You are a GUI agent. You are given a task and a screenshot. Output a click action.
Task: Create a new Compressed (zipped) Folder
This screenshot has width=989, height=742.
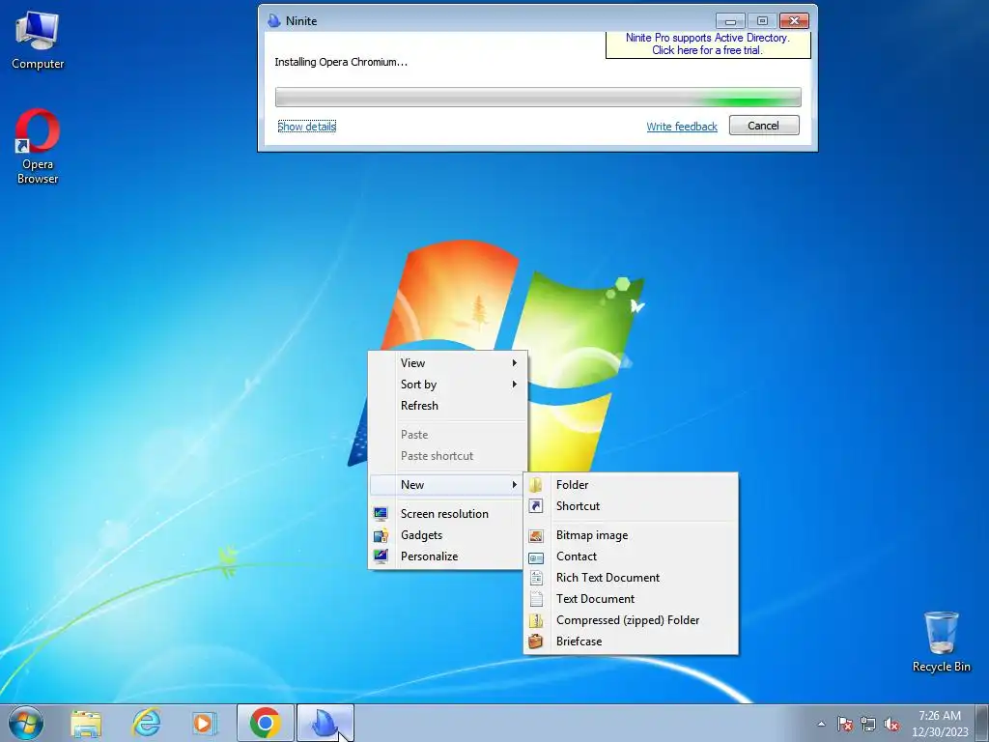point(631,620)
